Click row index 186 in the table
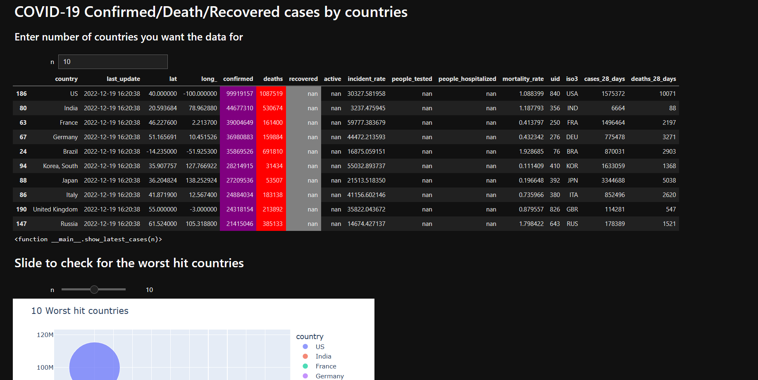 21,94
